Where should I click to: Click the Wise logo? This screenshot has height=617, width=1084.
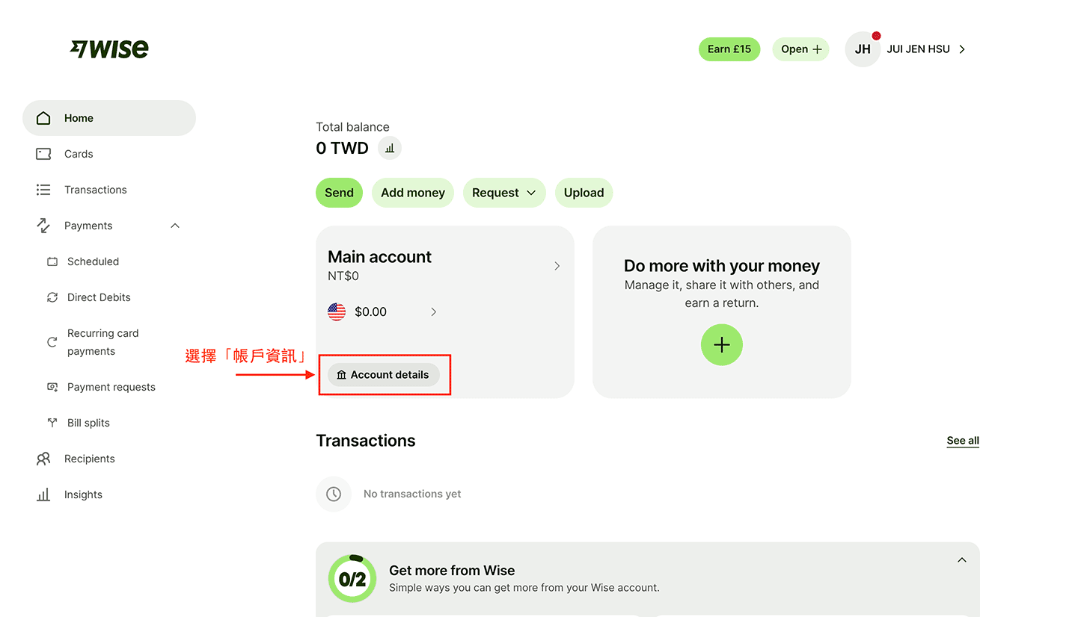point(109,49)
